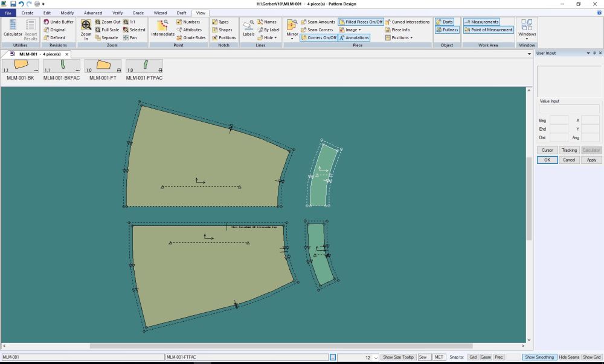Show notch Types
This screenshot has height=364, width=604.
tap(220, 22)
